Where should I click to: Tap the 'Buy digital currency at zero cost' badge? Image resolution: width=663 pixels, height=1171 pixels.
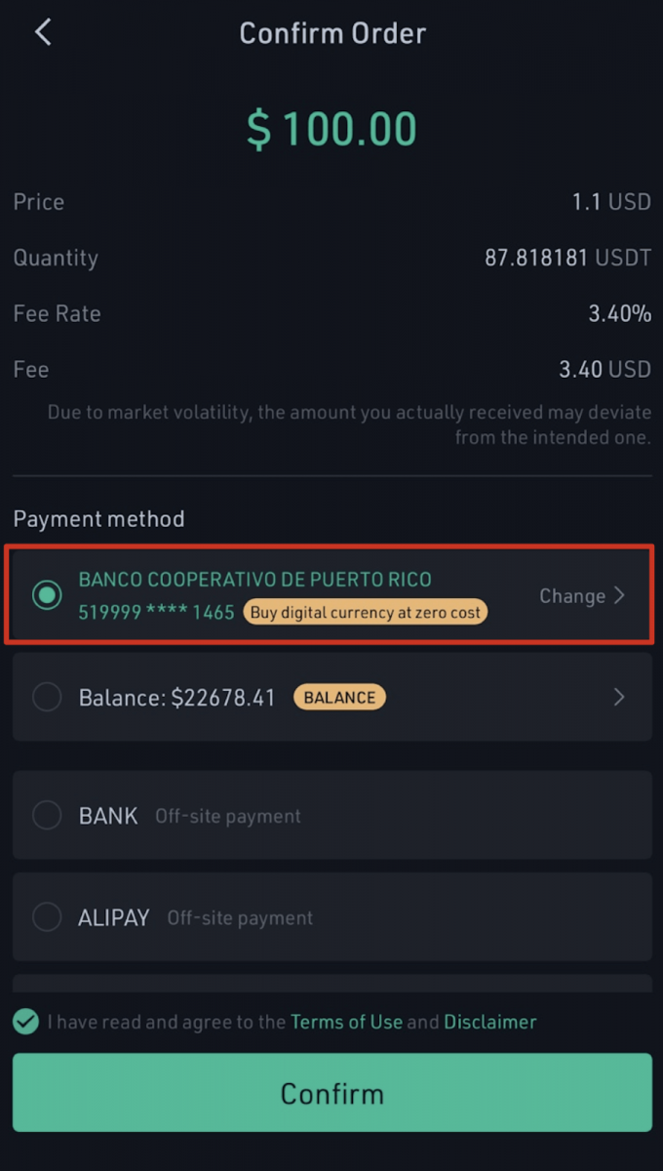point(365,612)
